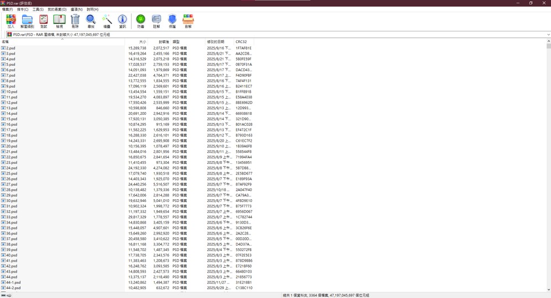Viewport: 551px width, 298px height.
Task: Open the View book icon
Action: (59, 19)
